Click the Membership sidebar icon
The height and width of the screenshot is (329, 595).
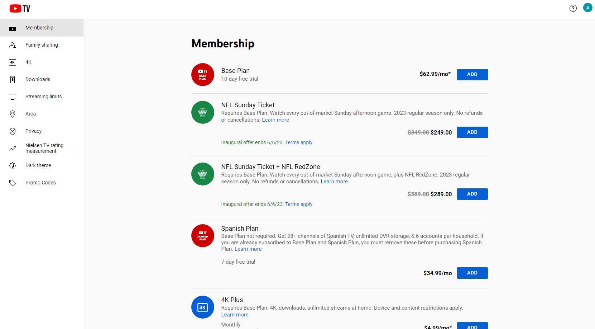[13, 28]
